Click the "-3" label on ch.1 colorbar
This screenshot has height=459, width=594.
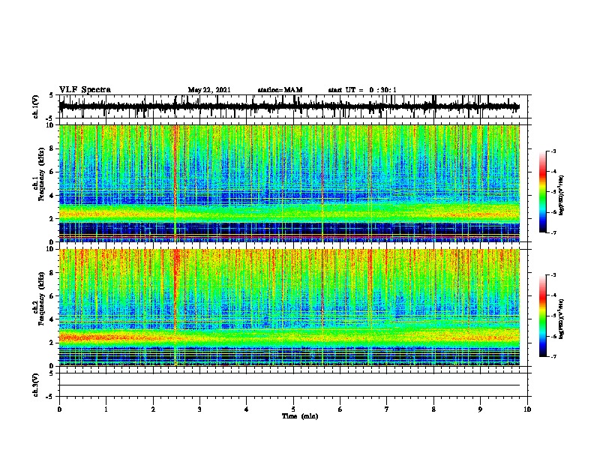553,151
